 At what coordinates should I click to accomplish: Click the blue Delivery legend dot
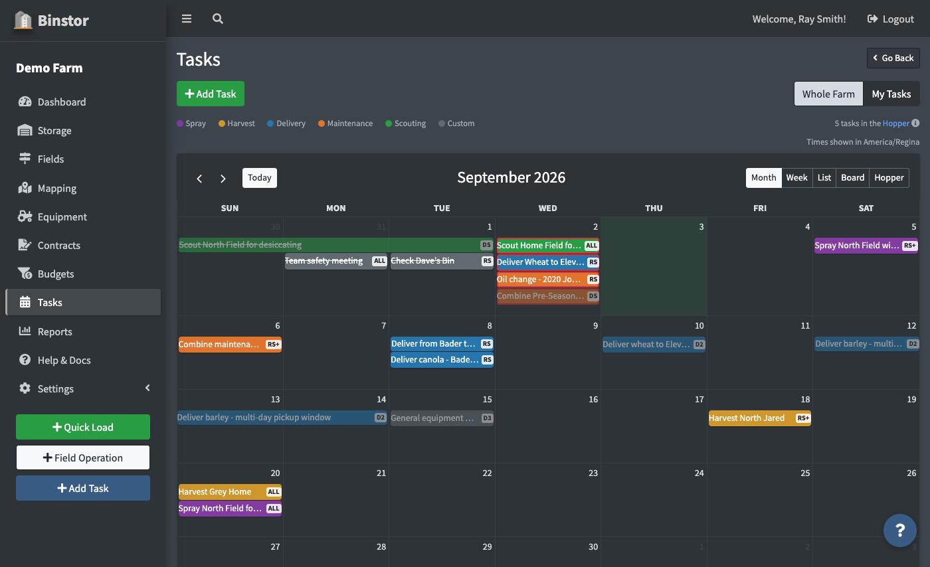(x=270, y=123)
